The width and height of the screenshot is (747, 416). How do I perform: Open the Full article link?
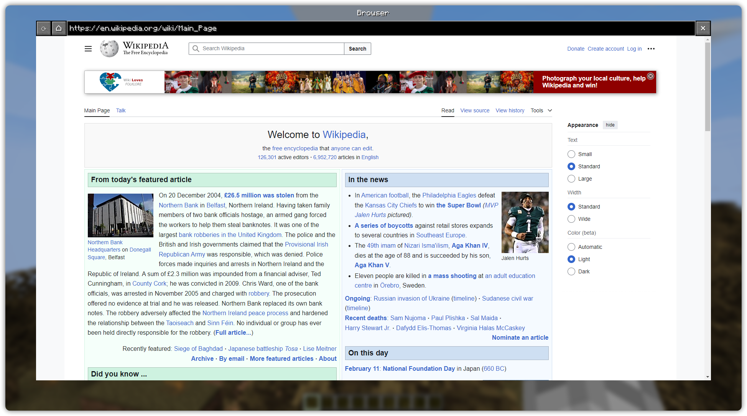click(x=233, y=333)
